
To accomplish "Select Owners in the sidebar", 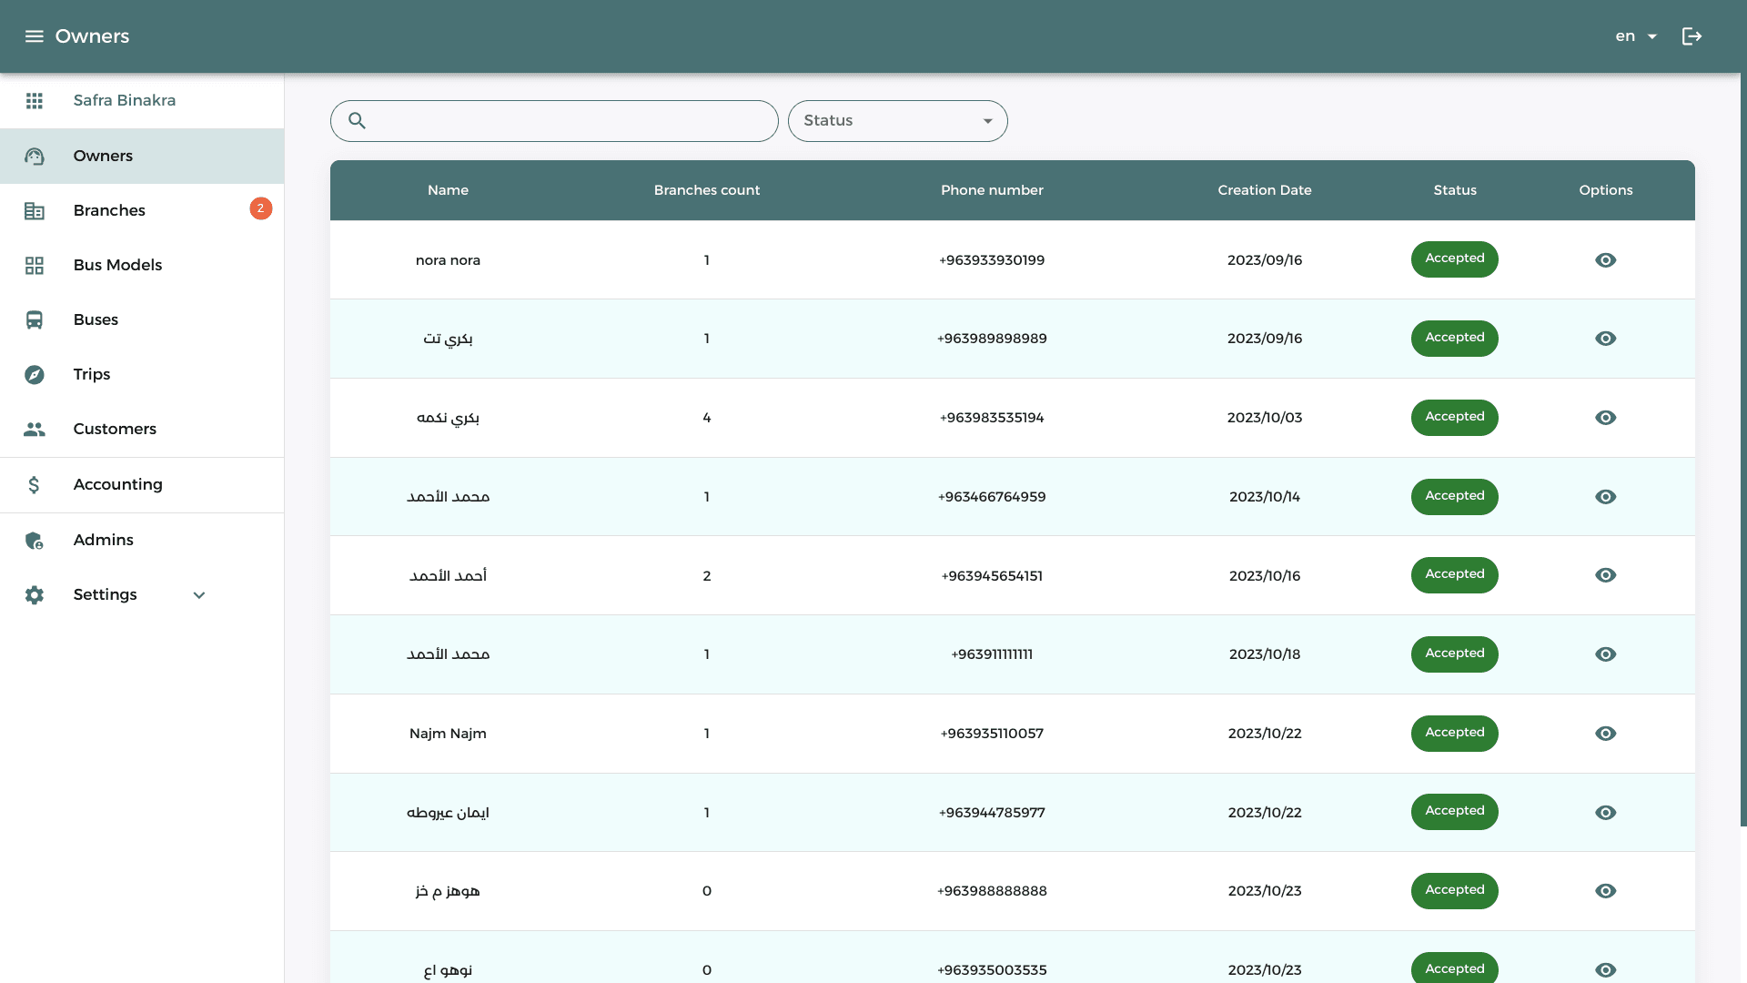I will tap(142, 157).
